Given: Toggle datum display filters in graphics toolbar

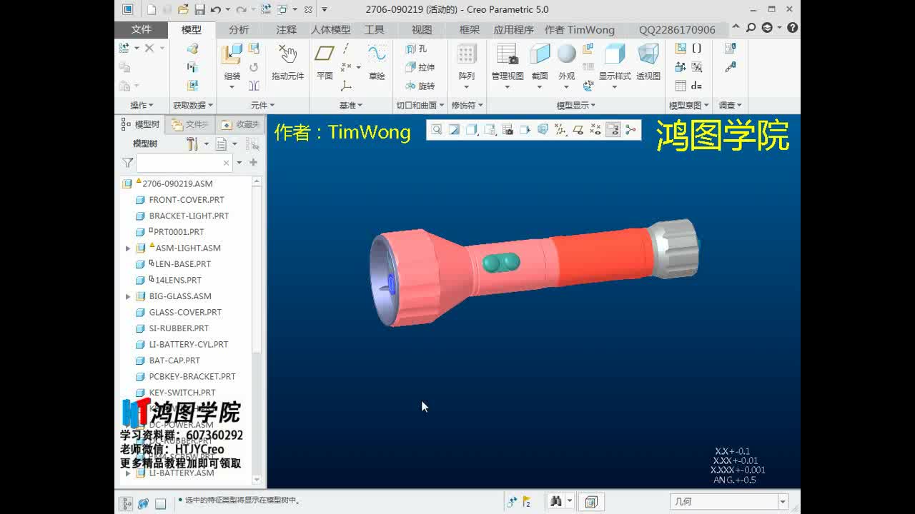Looking at the screenshot, I should 560,130.
